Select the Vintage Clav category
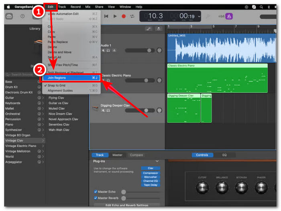Viewport: 281px width, 211px height. [x=24, y=141]
